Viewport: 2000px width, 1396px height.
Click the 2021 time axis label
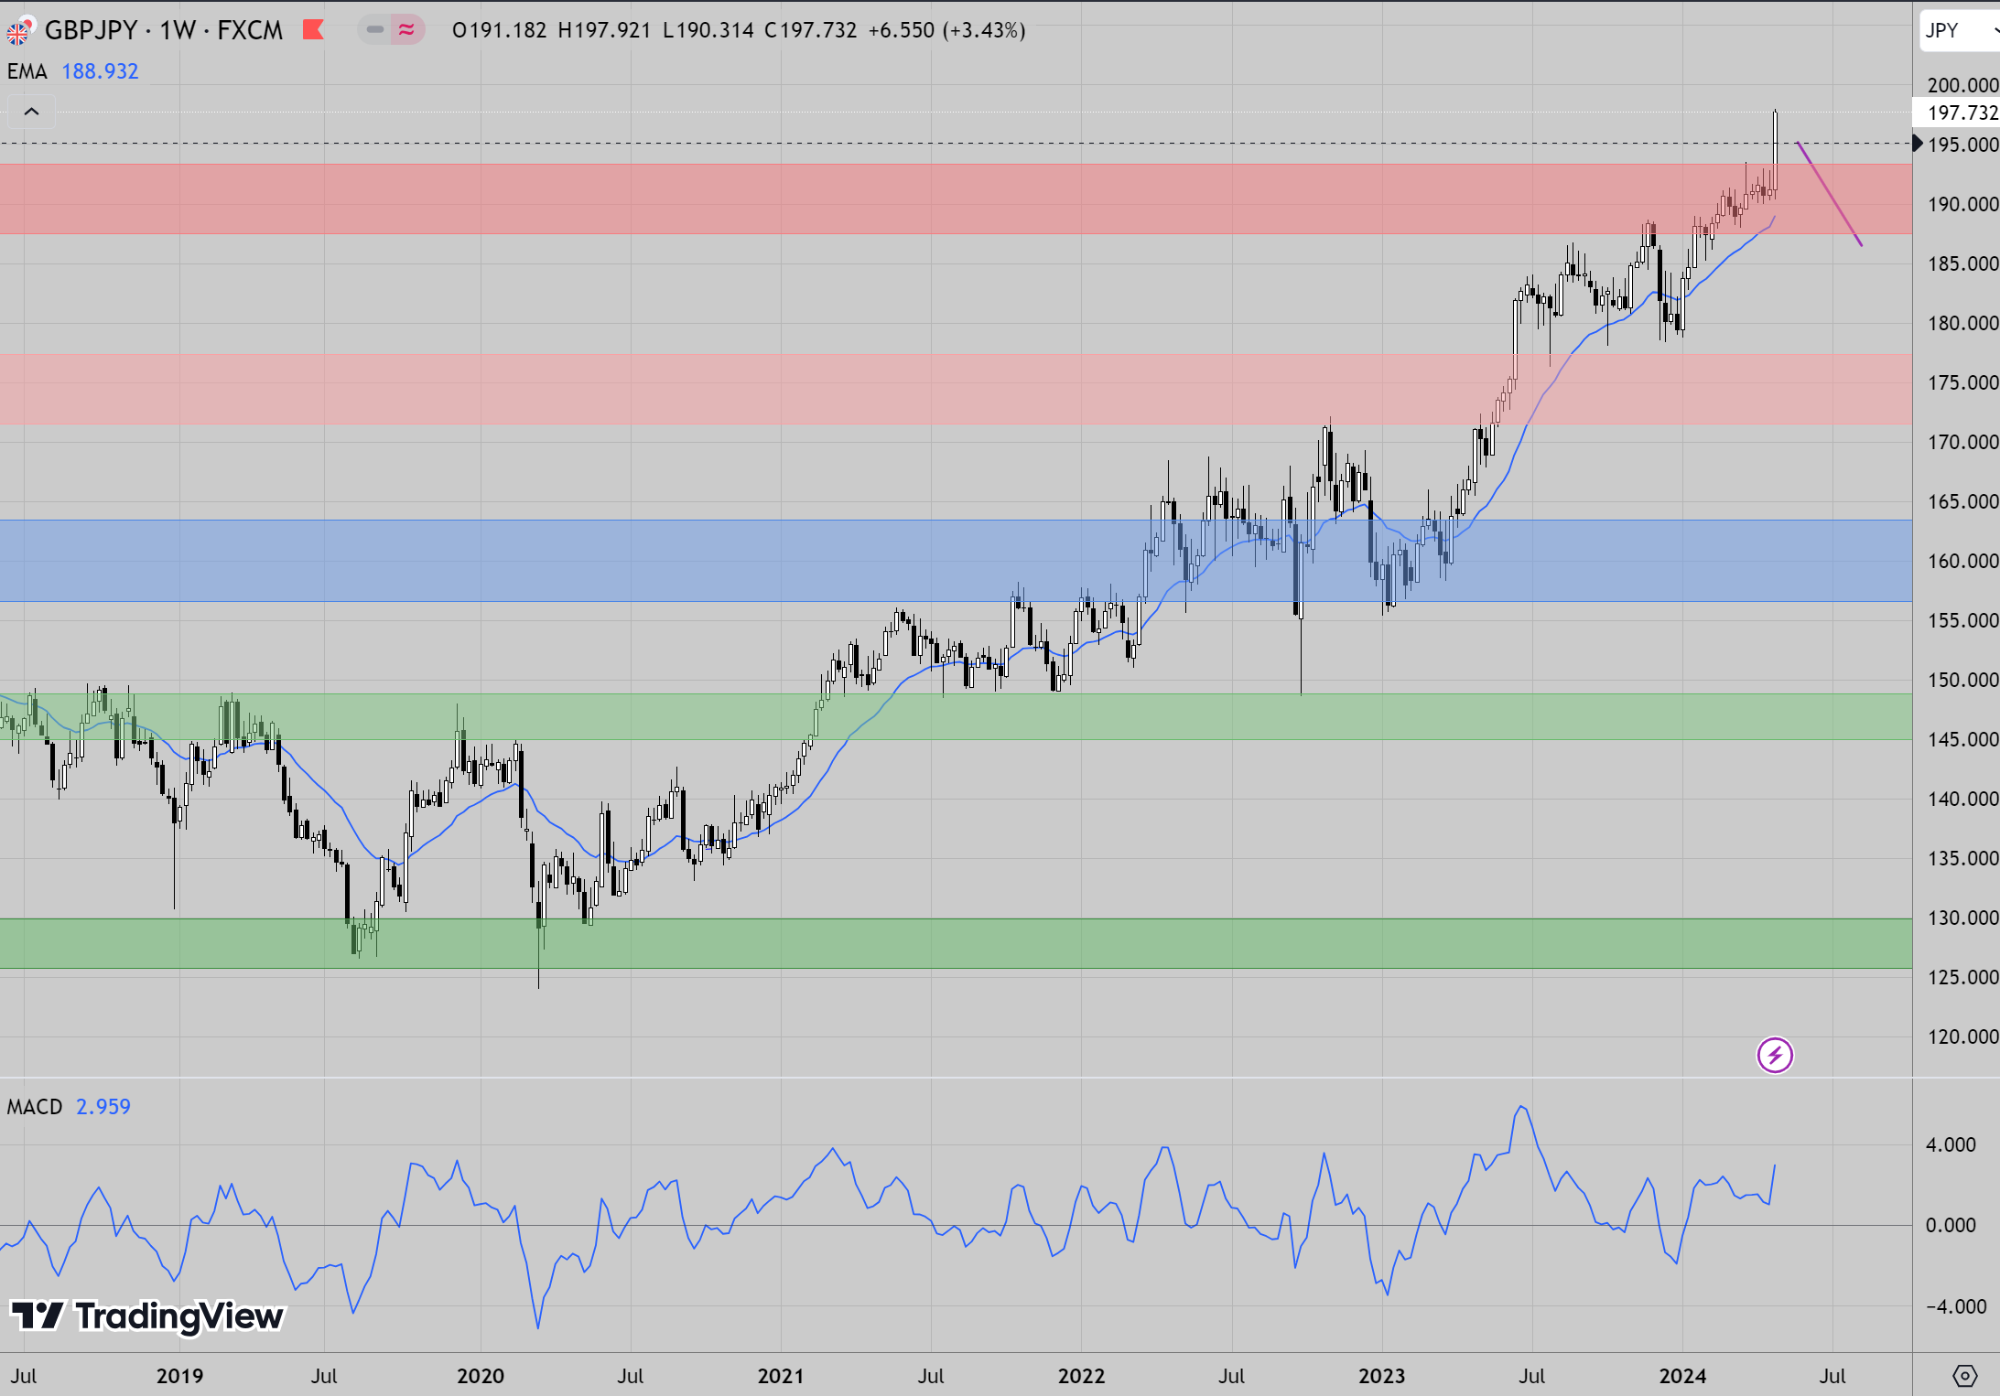pyautogui.click(x=780, y=1376)
